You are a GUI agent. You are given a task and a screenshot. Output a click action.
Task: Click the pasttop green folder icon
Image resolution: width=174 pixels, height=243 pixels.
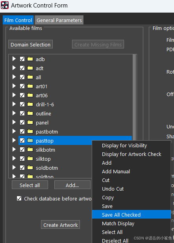(30, 141)
